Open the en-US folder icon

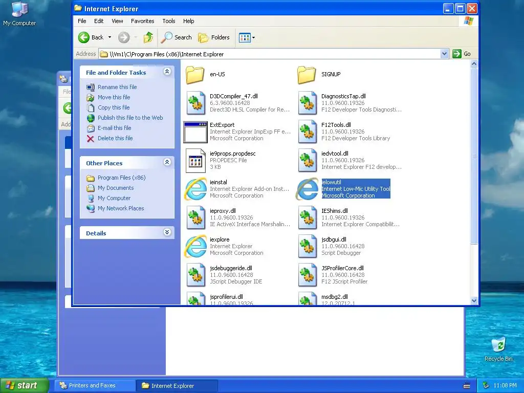[x=195, y=75]
